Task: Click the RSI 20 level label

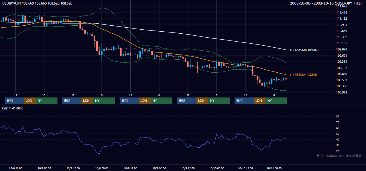Action: coord(338,151)
